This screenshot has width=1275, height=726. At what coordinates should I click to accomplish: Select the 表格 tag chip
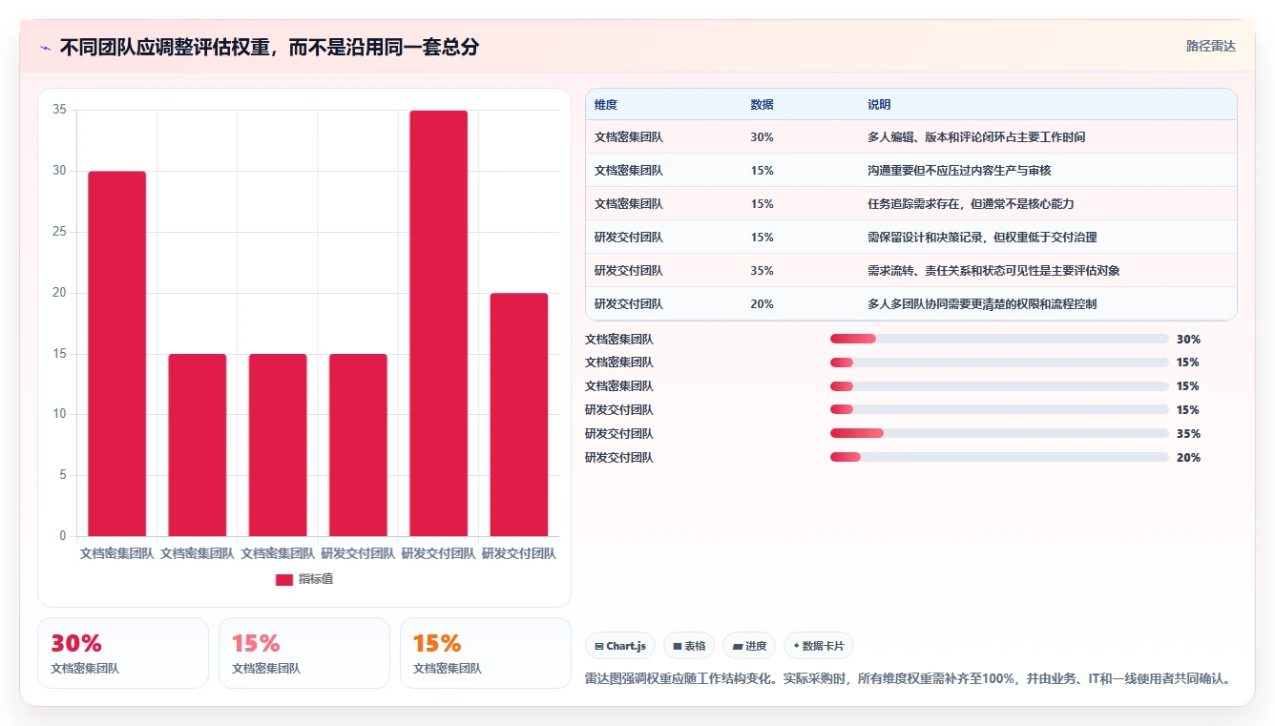[689, 646]
